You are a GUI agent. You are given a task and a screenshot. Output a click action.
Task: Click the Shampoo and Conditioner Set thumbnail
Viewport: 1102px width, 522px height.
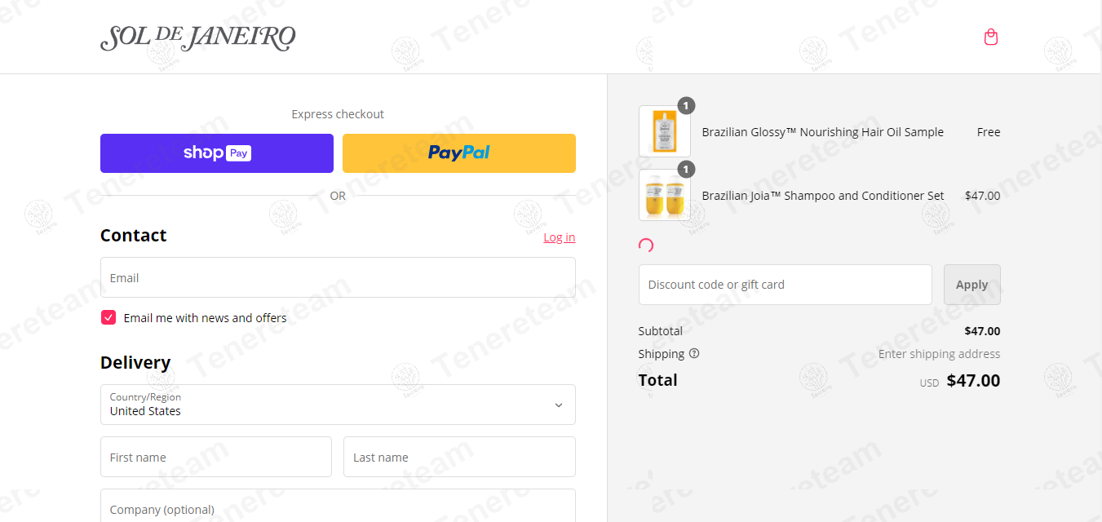664,196
